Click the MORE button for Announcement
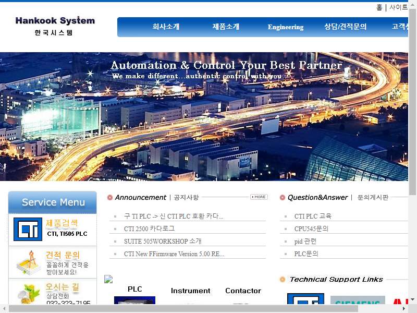The width and height of the screenshot is (417, 313). (259, 197)
